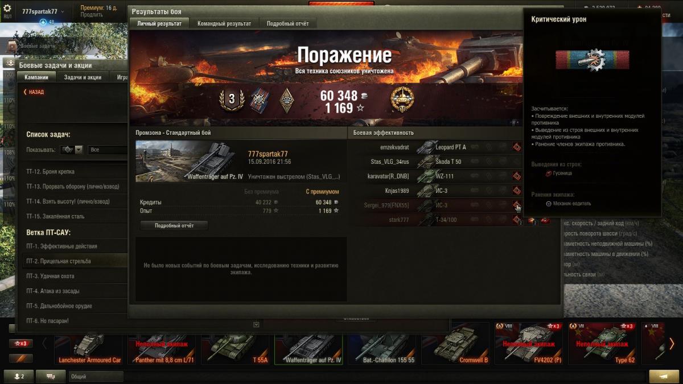Open game settings gear icon
Viewport: 683px width, 384px height.
[7, 8]
